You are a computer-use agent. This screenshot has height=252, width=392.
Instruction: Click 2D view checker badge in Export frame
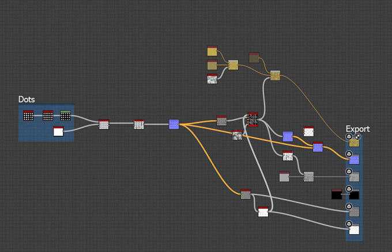(x=358, y=136)
